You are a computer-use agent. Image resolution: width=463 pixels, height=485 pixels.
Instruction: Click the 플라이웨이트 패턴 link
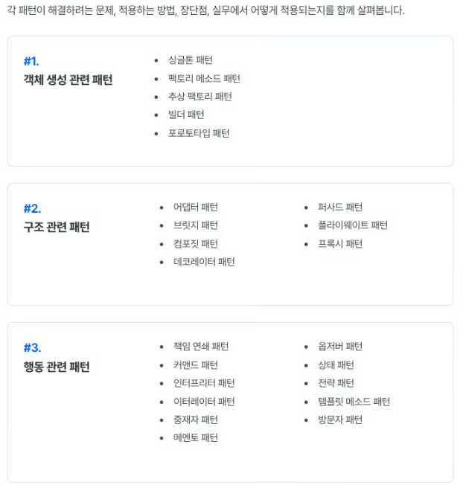(x=353, y=225)
